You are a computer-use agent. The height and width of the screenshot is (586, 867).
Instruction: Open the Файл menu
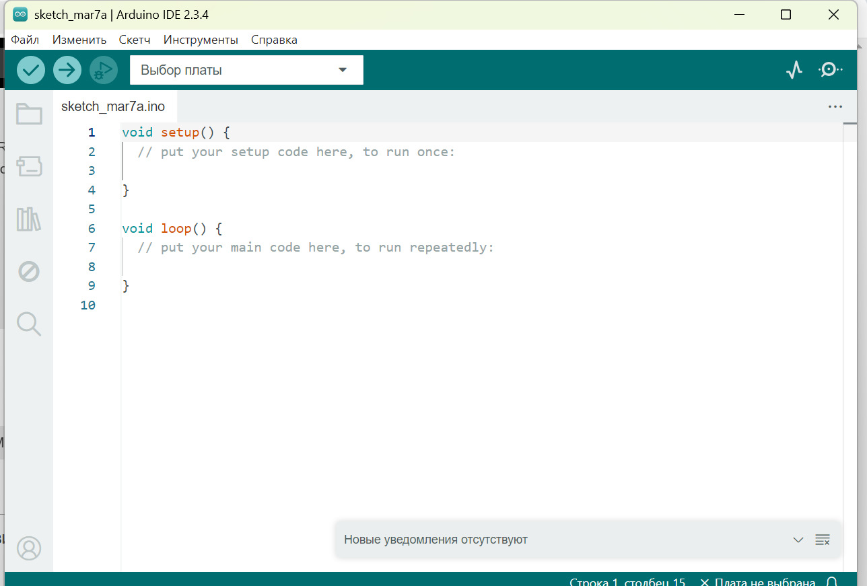pos(25,40)
